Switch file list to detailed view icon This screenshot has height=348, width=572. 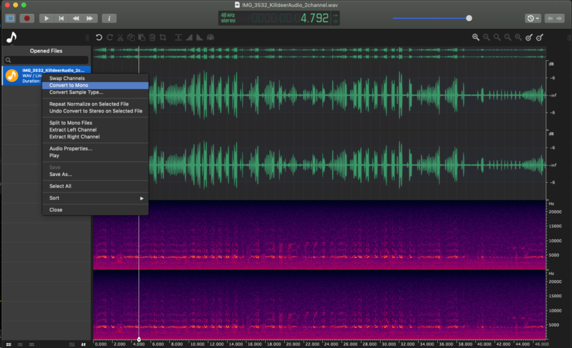pos(9,344)
